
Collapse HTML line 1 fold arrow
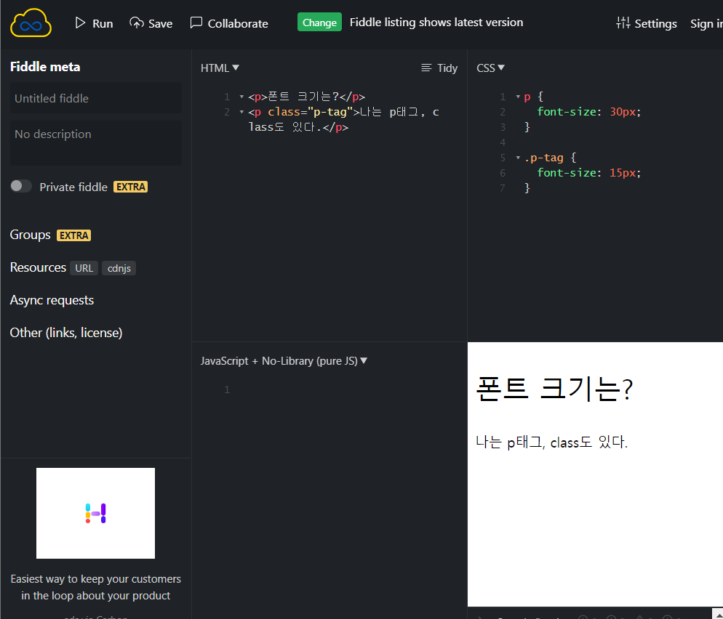241,97
